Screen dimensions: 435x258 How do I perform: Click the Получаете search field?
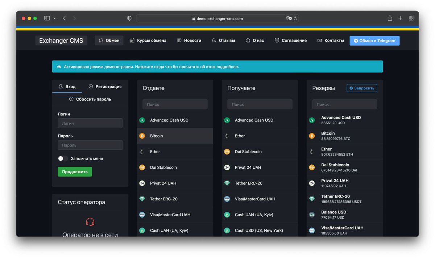(x=260, y=104)
